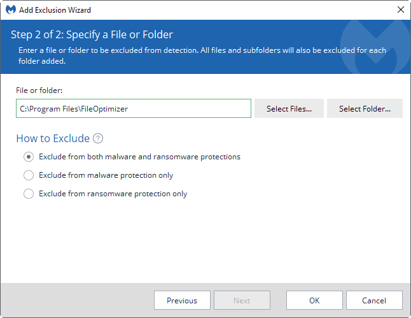Open the Select Files browser
Image resolution: width=411 pixels, height=318 pixels.
click(x=289, y=108)
